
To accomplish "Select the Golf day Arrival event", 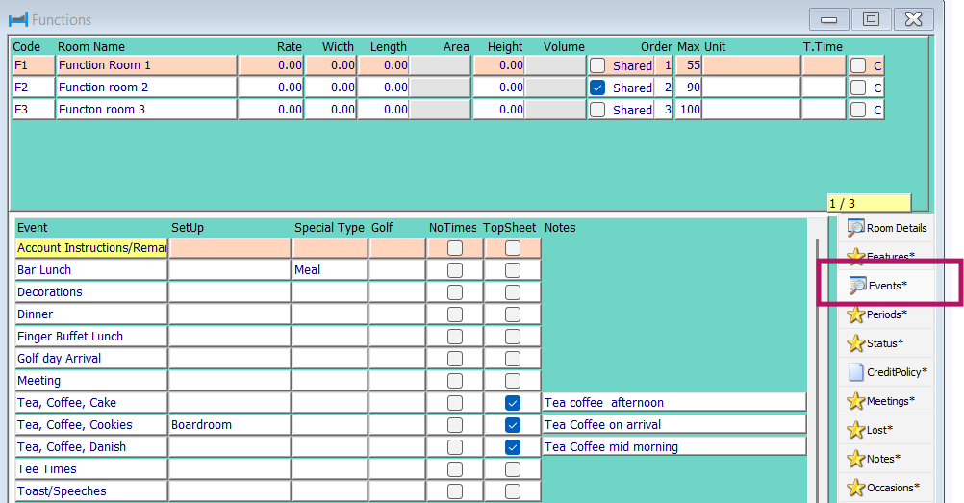I will [91, 359].
